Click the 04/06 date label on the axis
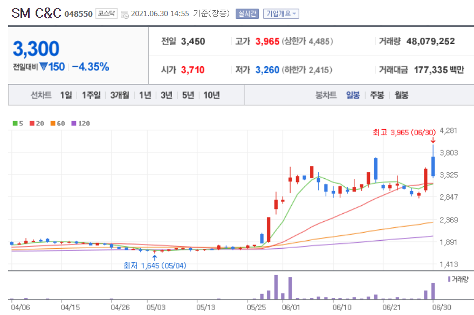This screenshot has height=315, width=474. (x=20, y=307)
